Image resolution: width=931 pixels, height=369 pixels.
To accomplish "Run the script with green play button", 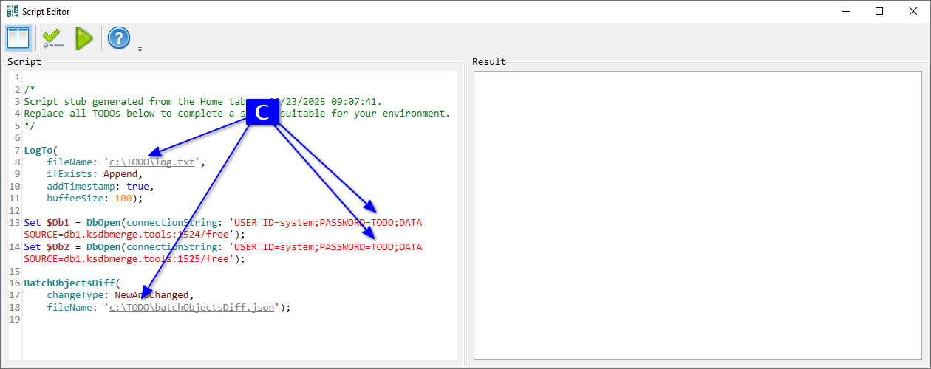I will point(83,38).
